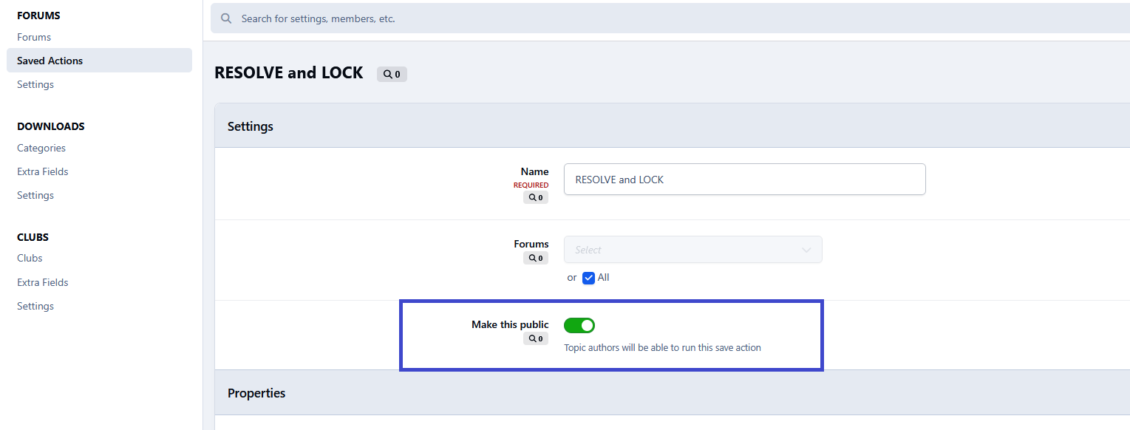The image size is (1130, 430).
Task: Click the search badge under Make this public
Action: tap(536, 338)
